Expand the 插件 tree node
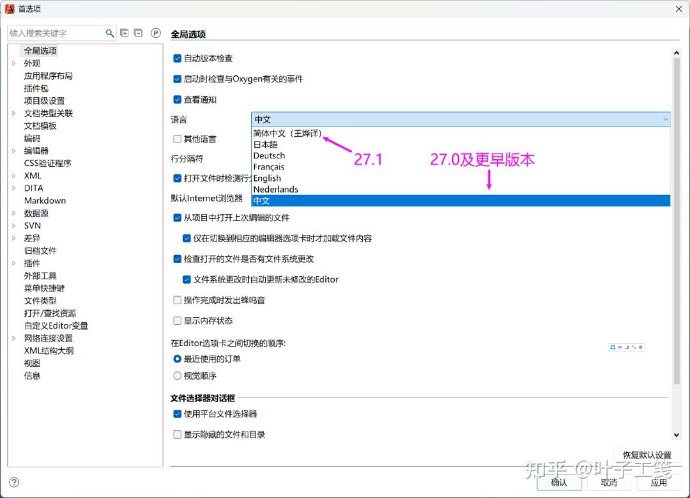 tap(13, 263)
